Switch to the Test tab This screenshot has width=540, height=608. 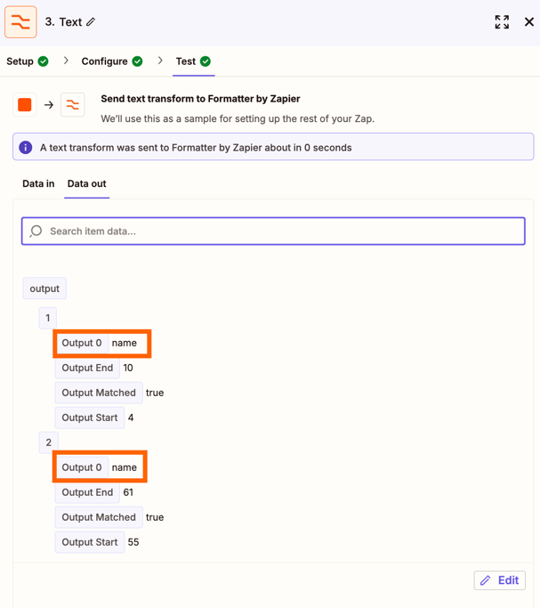click(x=192, y=61)
